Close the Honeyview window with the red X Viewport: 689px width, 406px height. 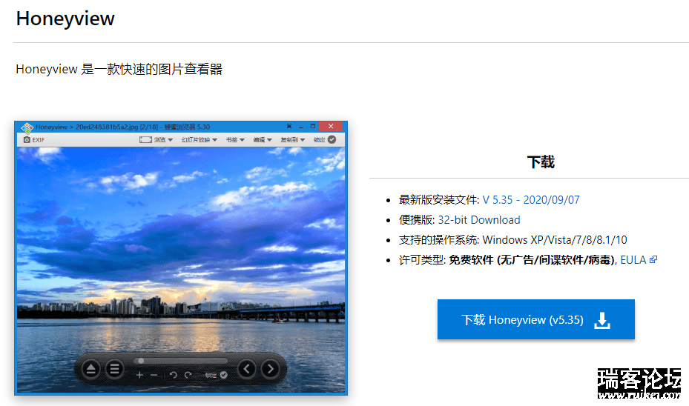click(331, 127)
